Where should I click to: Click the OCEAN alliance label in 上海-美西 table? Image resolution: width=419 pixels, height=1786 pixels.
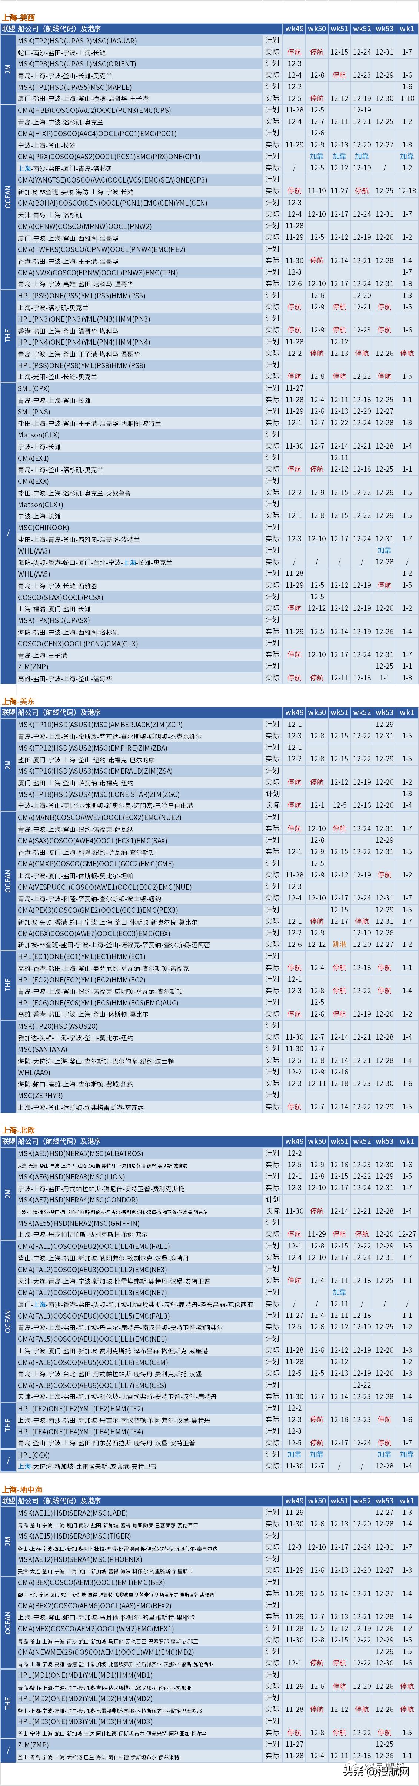point(8,197)
